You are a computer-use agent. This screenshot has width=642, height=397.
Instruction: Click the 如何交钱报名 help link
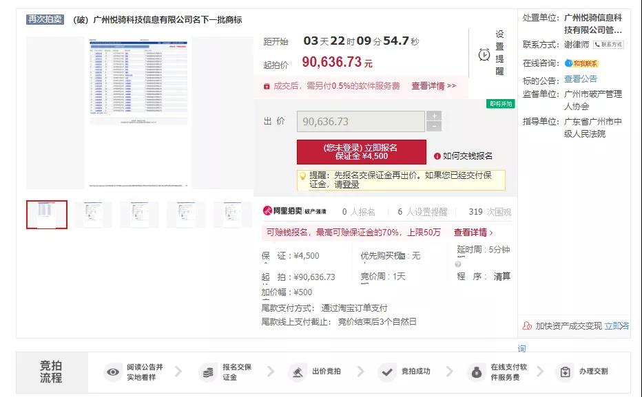point(468,156)
